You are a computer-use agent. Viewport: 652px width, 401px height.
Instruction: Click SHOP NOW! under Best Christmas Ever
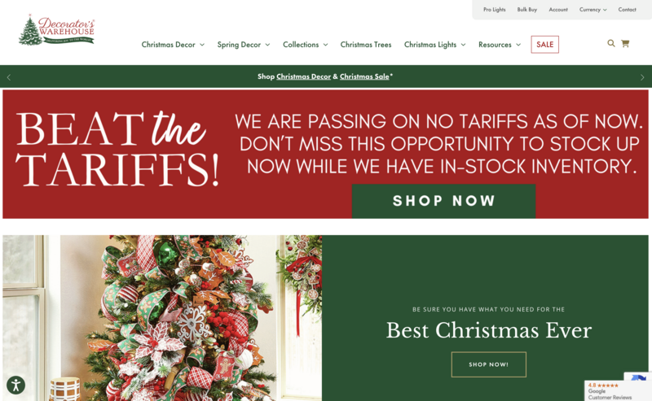point(488,364)
